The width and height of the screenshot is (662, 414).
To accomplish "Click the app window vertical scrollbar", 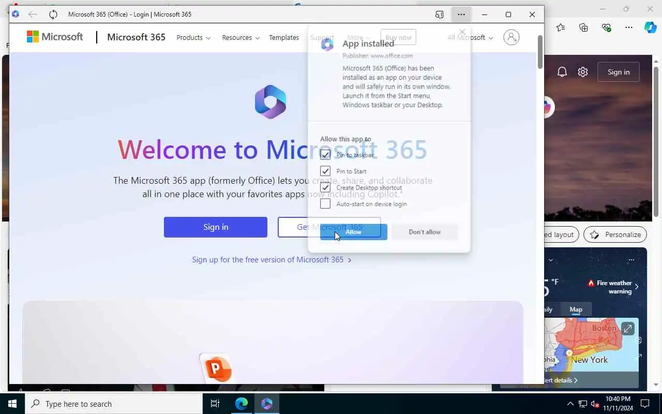I will pos(540,52).
